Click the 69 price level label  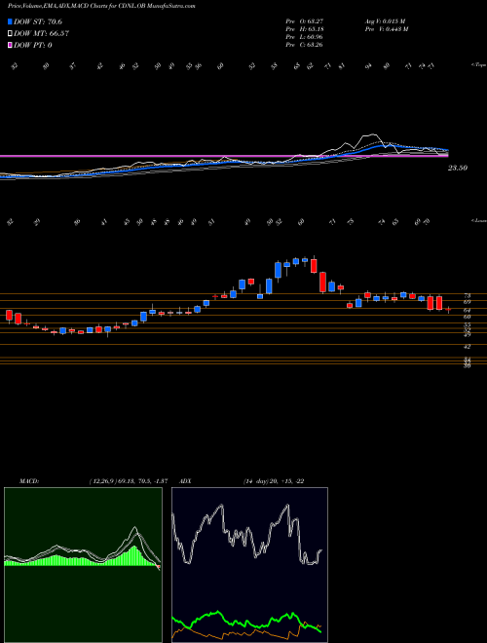tap(467, 302)
